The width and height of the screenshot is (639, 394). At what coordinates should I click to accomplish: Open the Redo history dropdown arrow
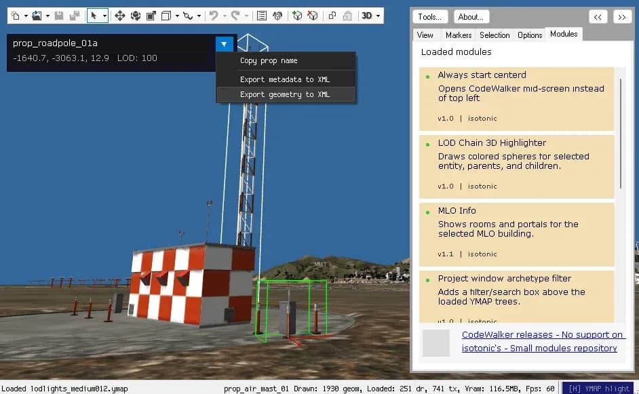point(246,16)
